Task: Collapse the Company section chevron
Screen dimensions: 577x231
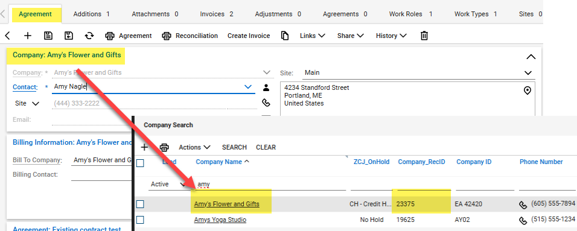Action: pyautogui.click(x=531, y=57)
